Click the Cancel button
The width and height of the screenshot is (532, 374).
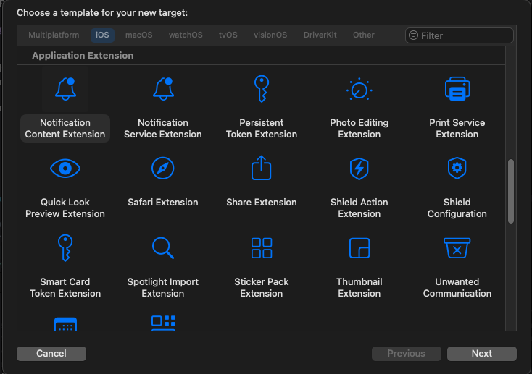[x=51, y=353]
